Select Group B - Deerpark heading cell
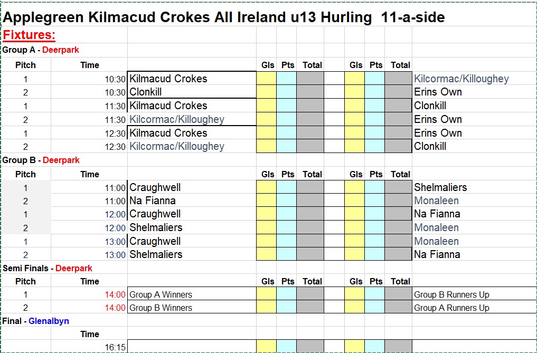 [x=41, y=160]
